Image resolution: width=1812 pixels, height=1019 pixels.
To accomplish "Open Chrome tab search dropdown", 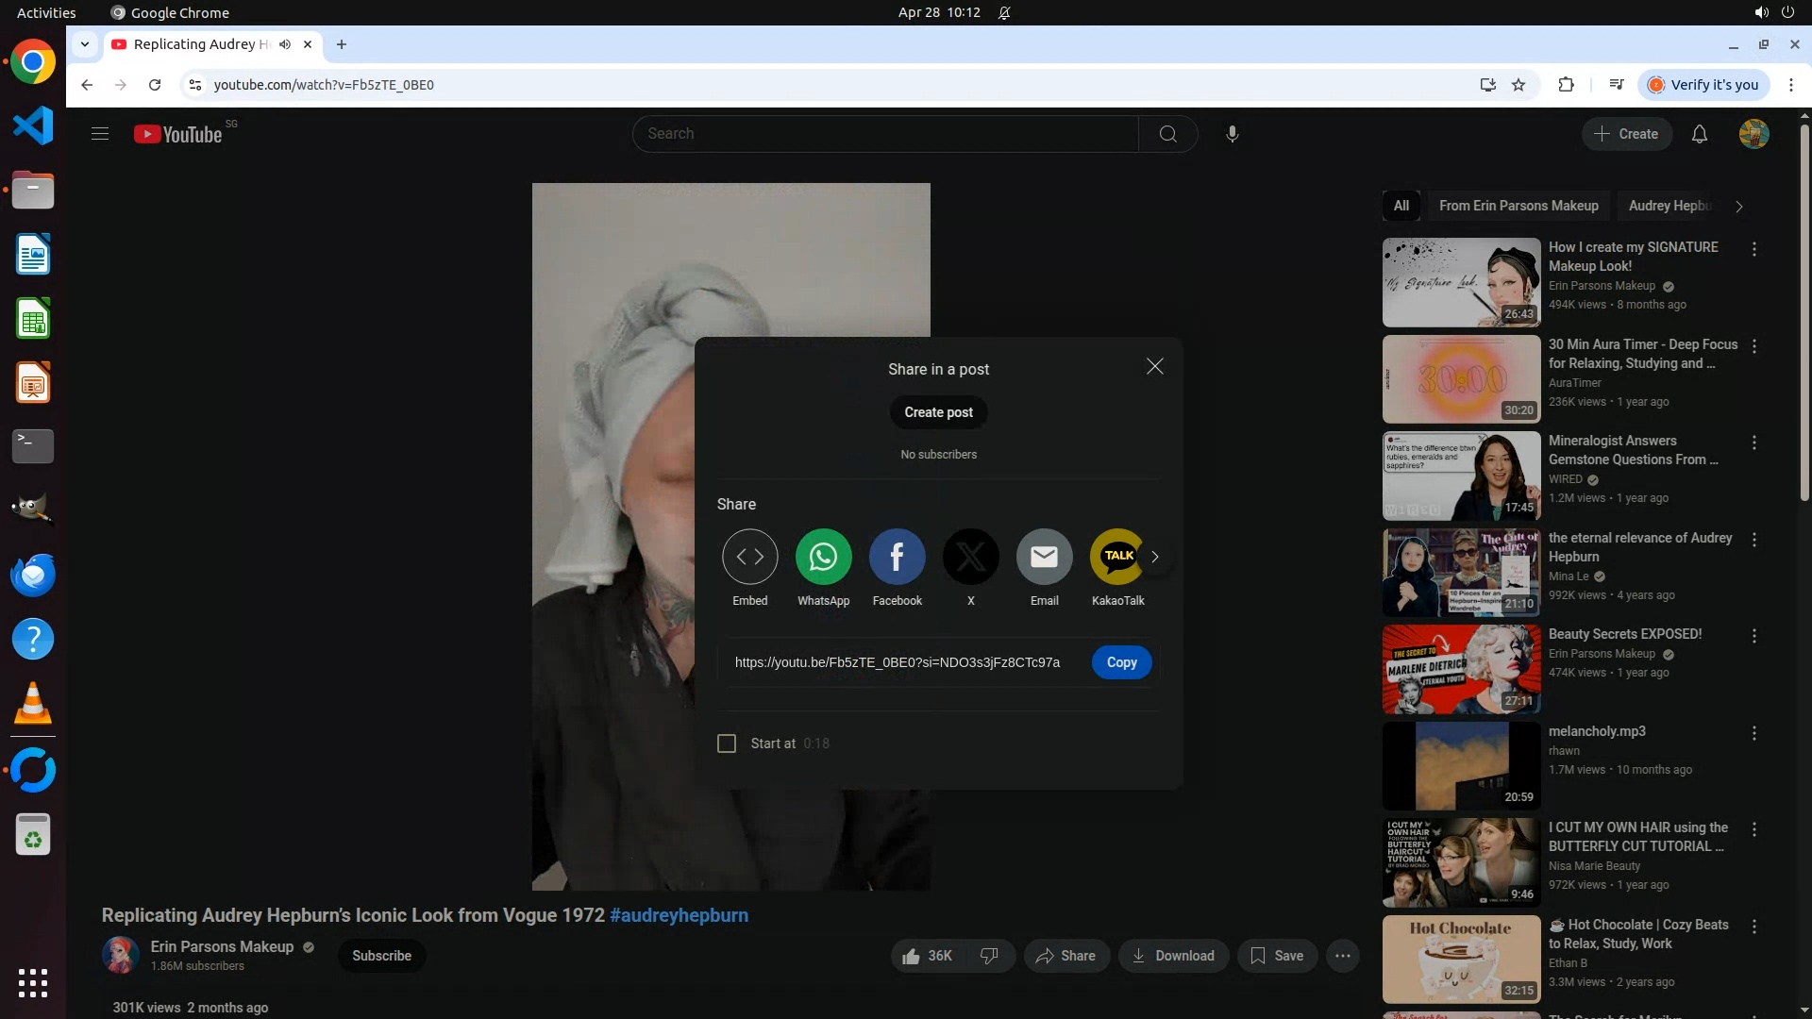I will [x=85, y=44].
